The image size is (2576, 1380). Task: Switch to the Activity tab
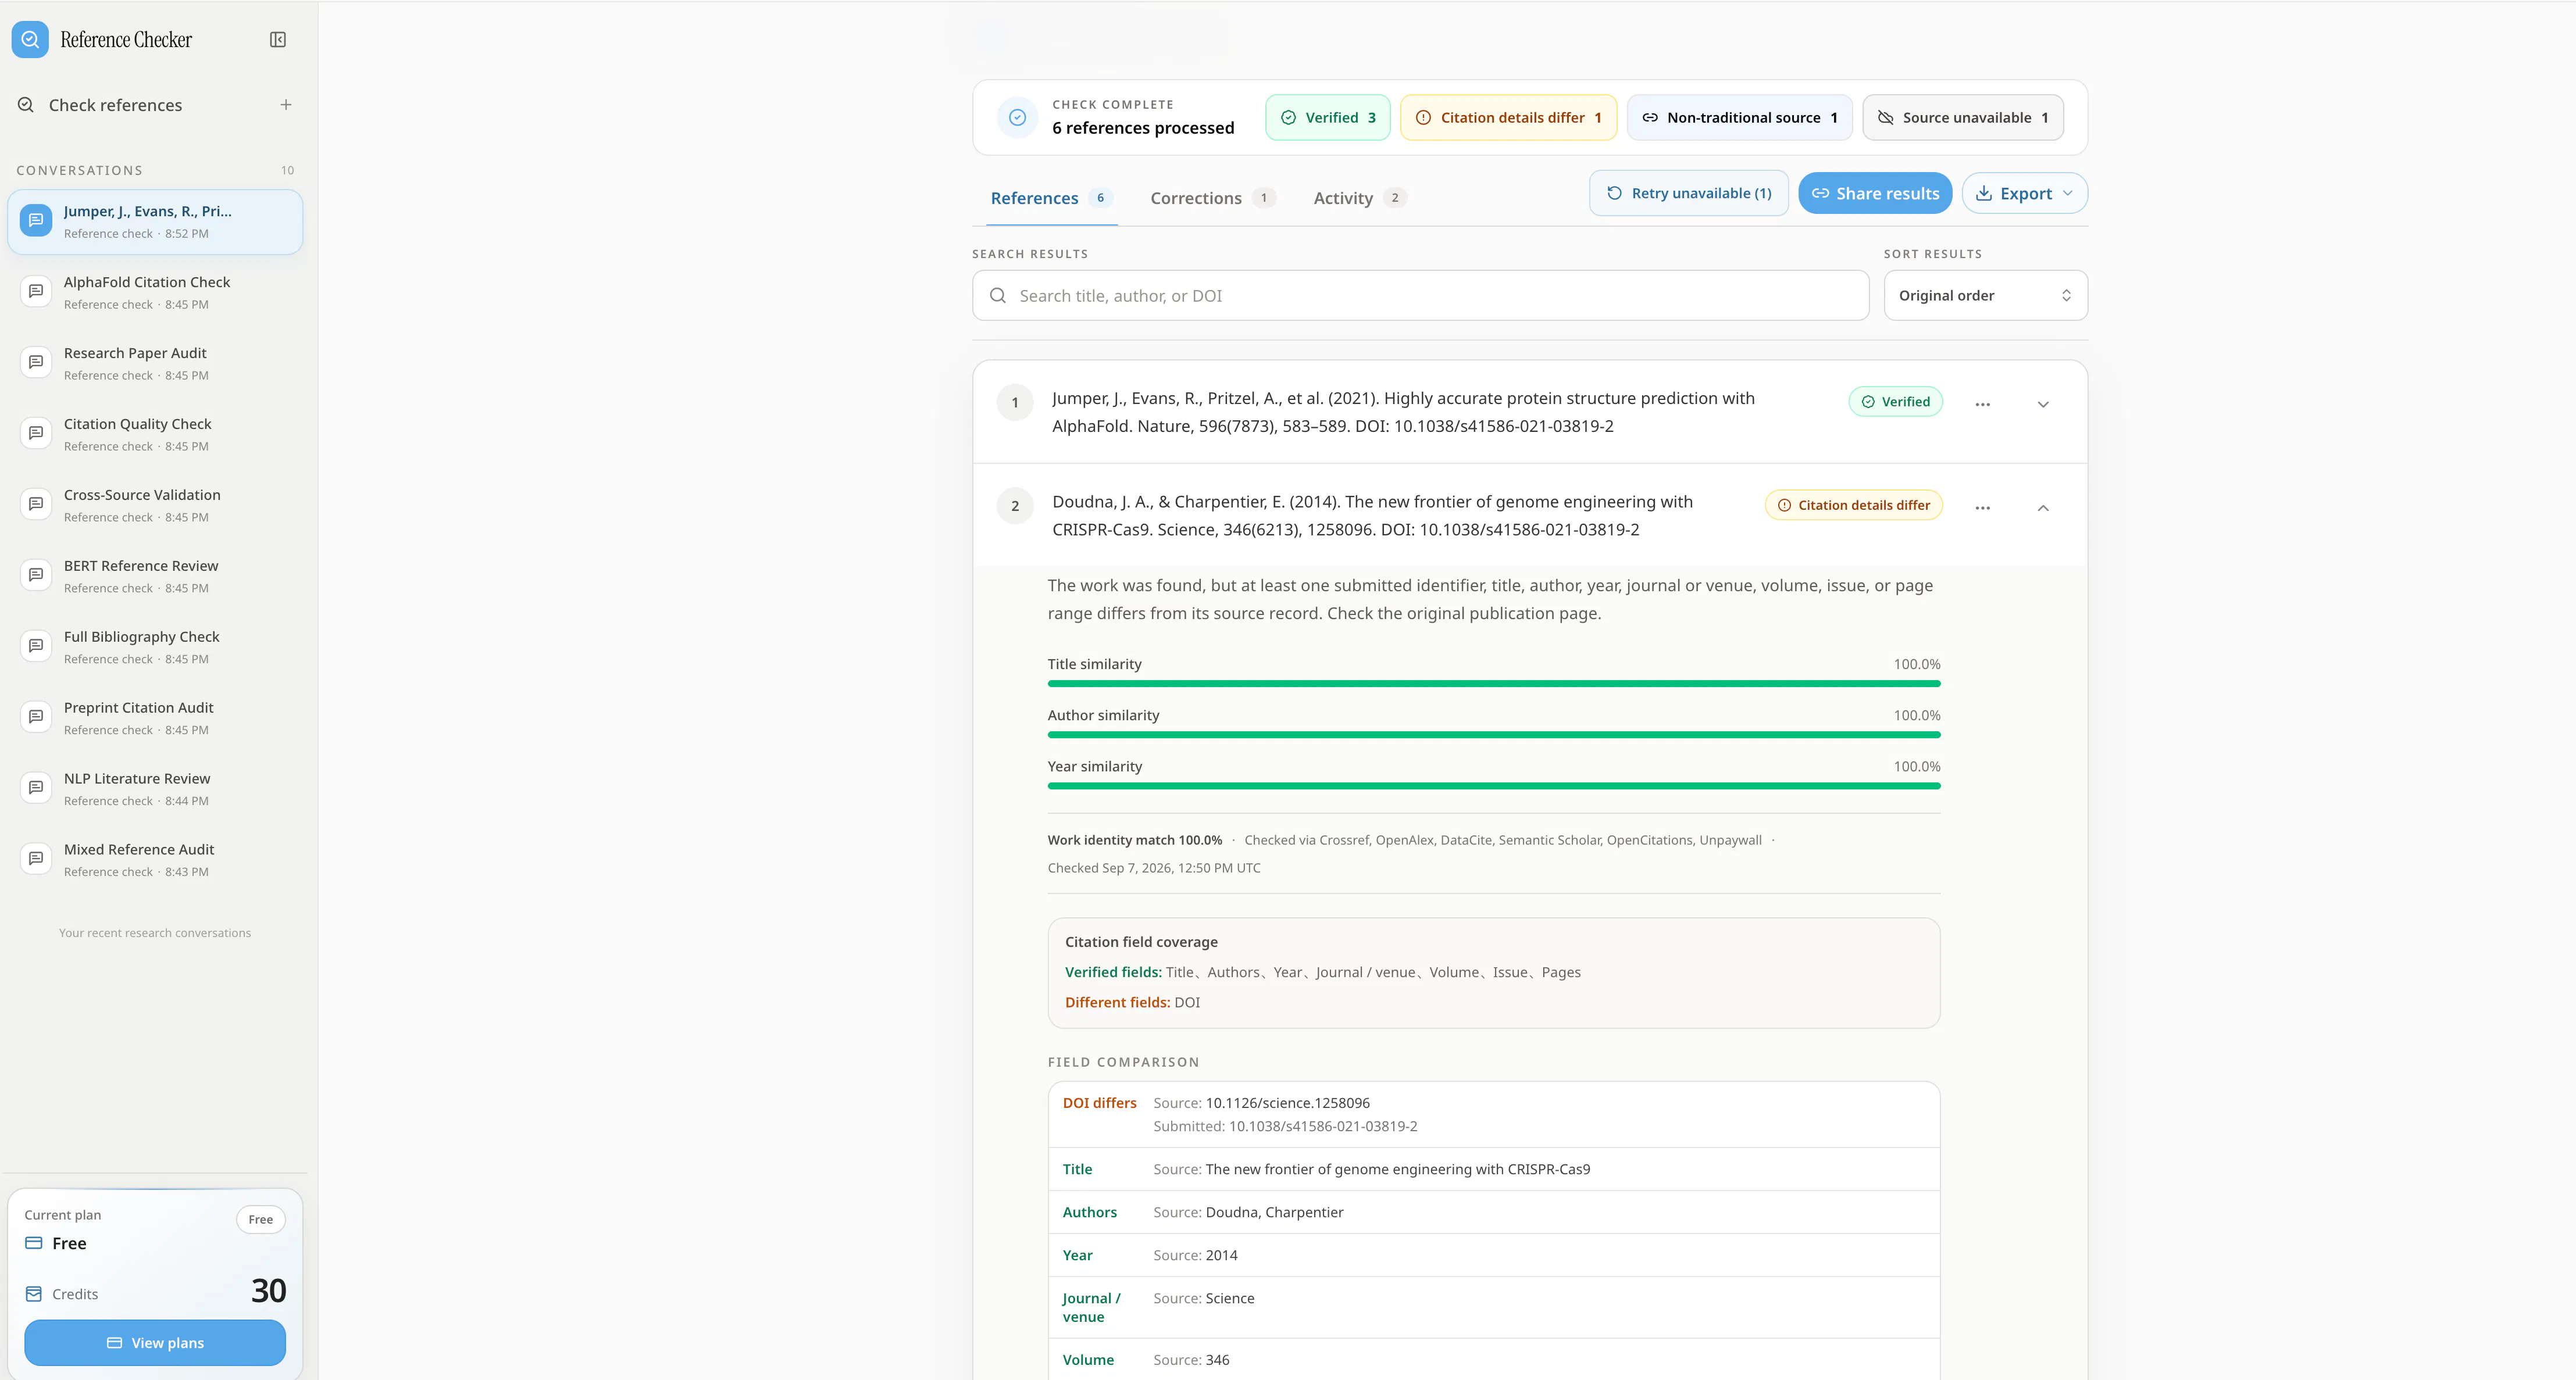(x=1360, y=198)
